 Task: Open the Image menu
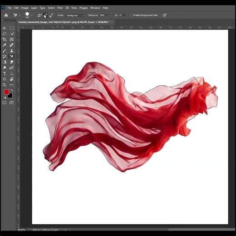(25, 8)
